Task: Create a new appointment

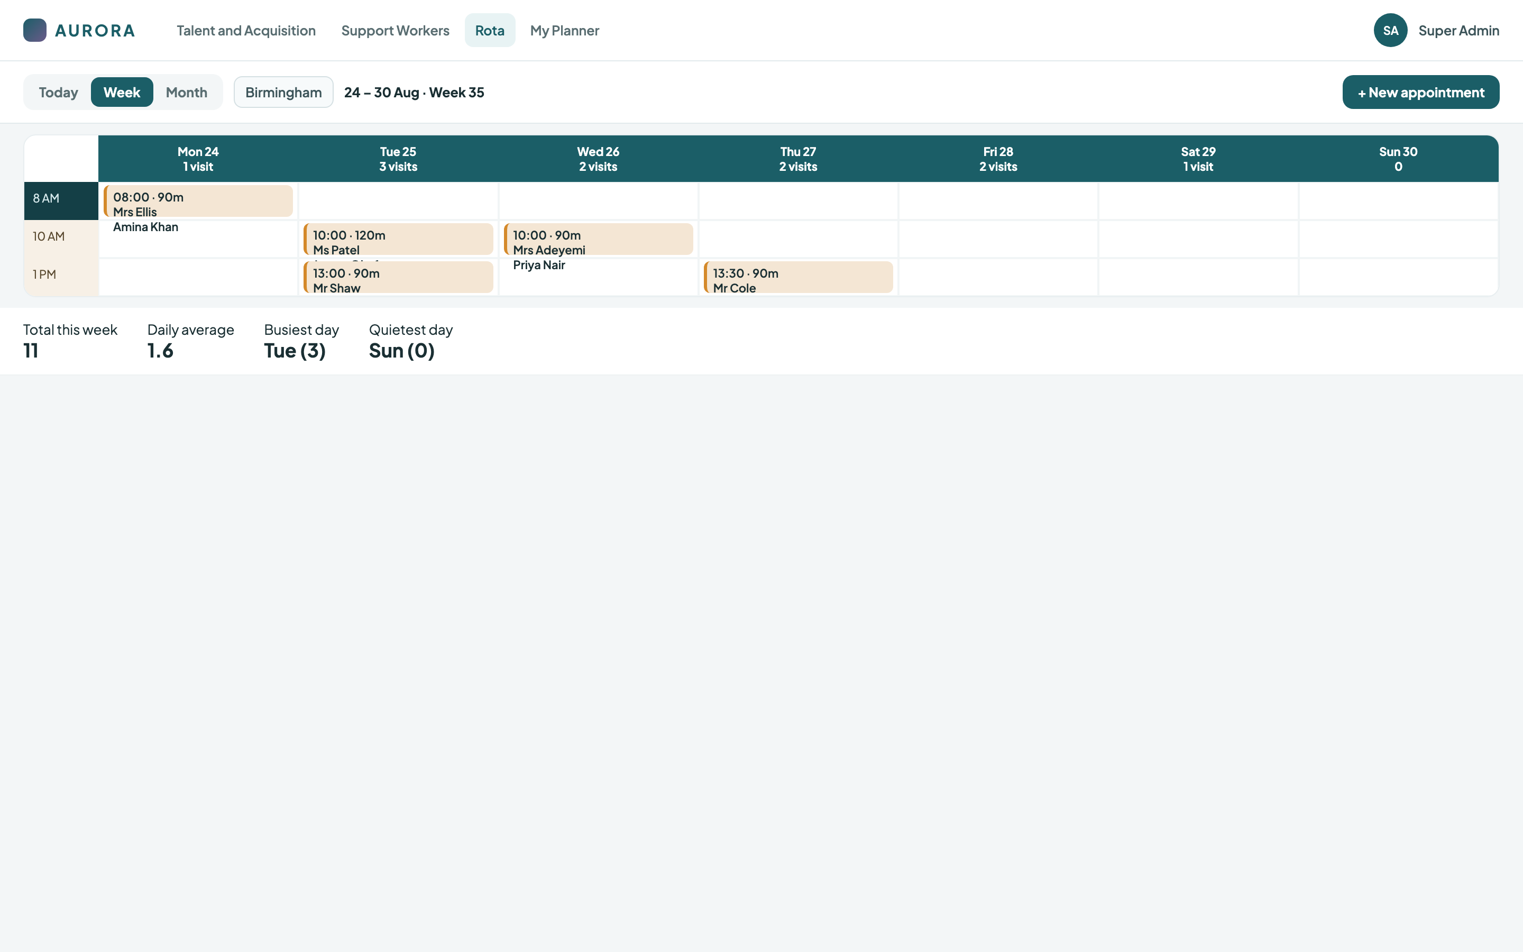Action: pos(1420,92)
